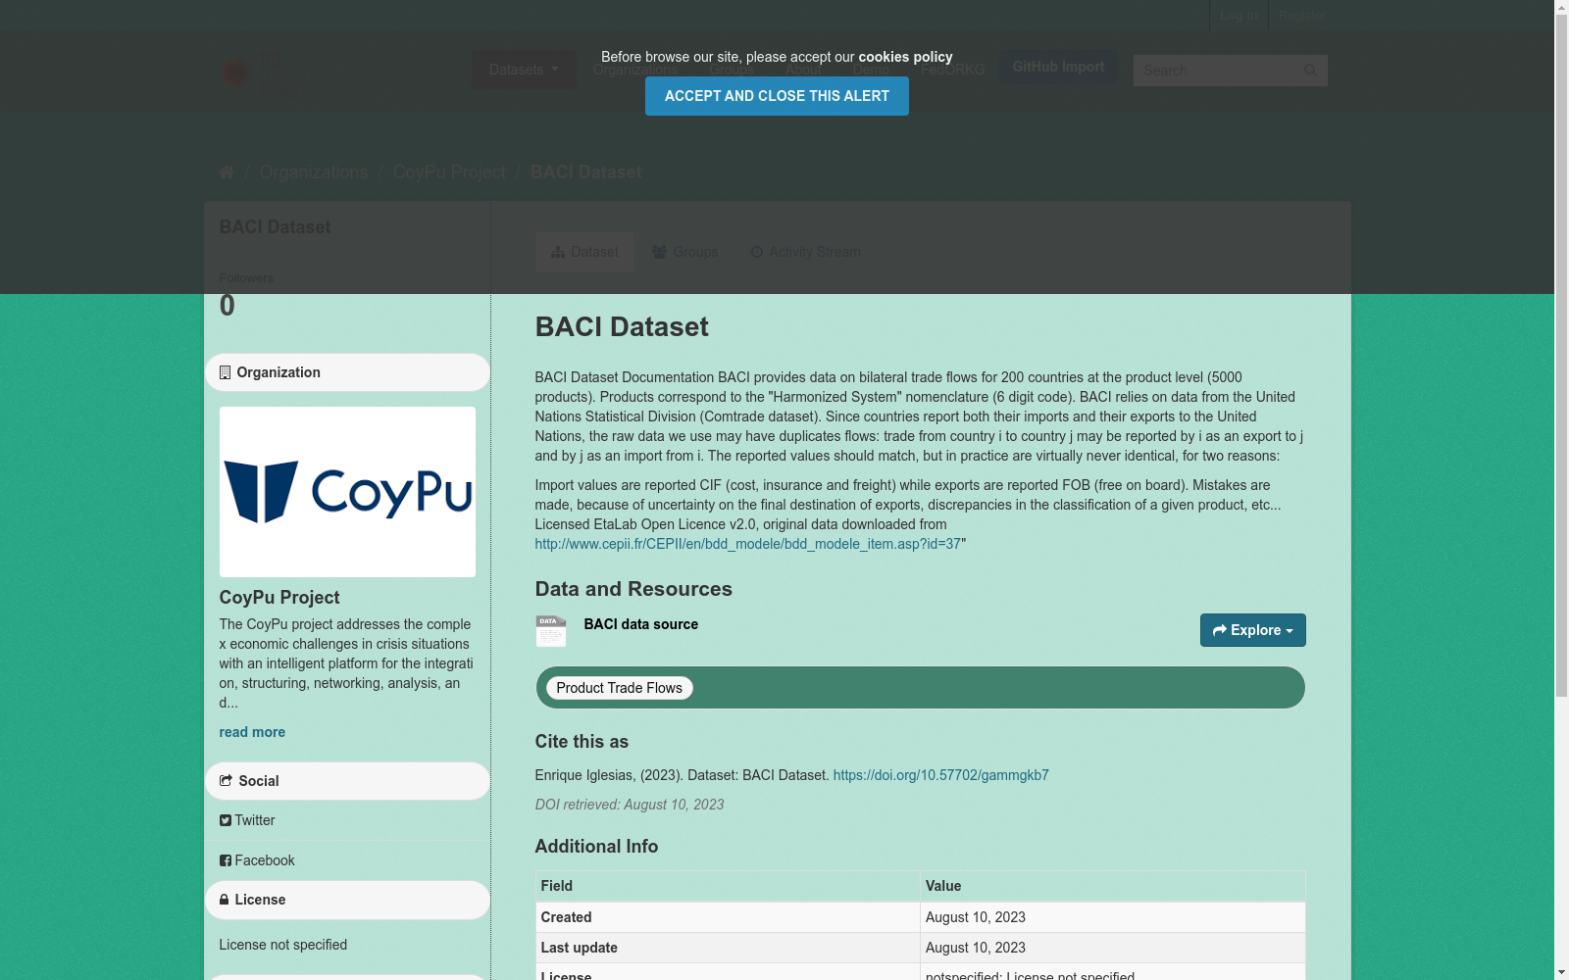Go to Organizations in the breadcrumb
The width and height of the screenshot is (1569, 980).
314,172
